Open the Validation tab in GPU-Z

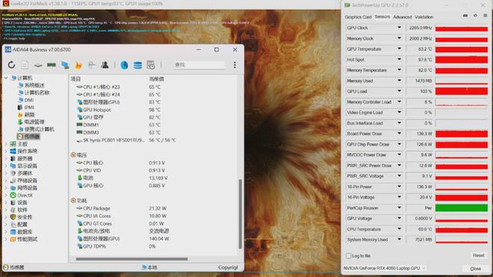tap(424, 17)
